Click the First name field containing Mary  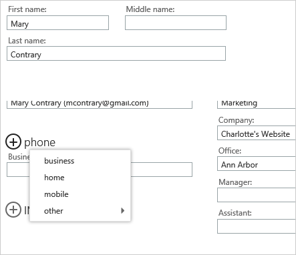57,23
